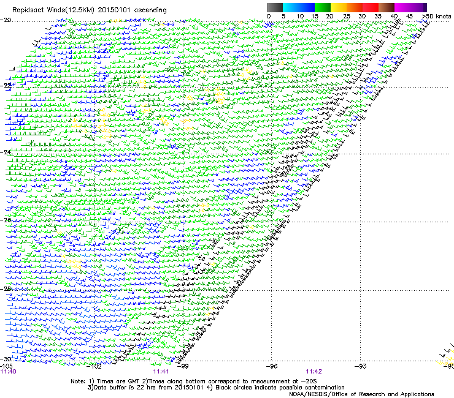Screen dimensions: 454x398
Task: Click the brown 35-40 knots legend swatch
Action: (x=387, y=7)
